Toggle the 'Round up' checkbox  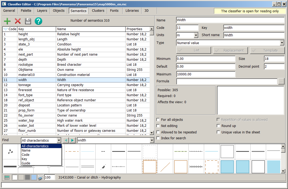pos(219,126)
